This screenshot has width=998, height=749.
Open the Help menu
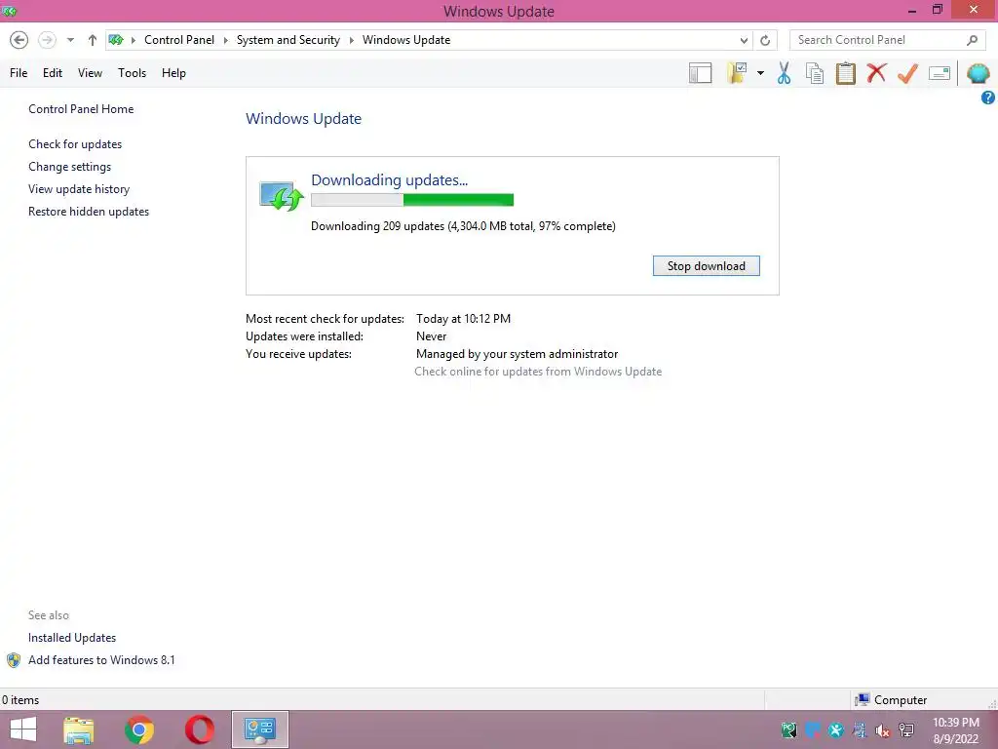coord(173,73)
